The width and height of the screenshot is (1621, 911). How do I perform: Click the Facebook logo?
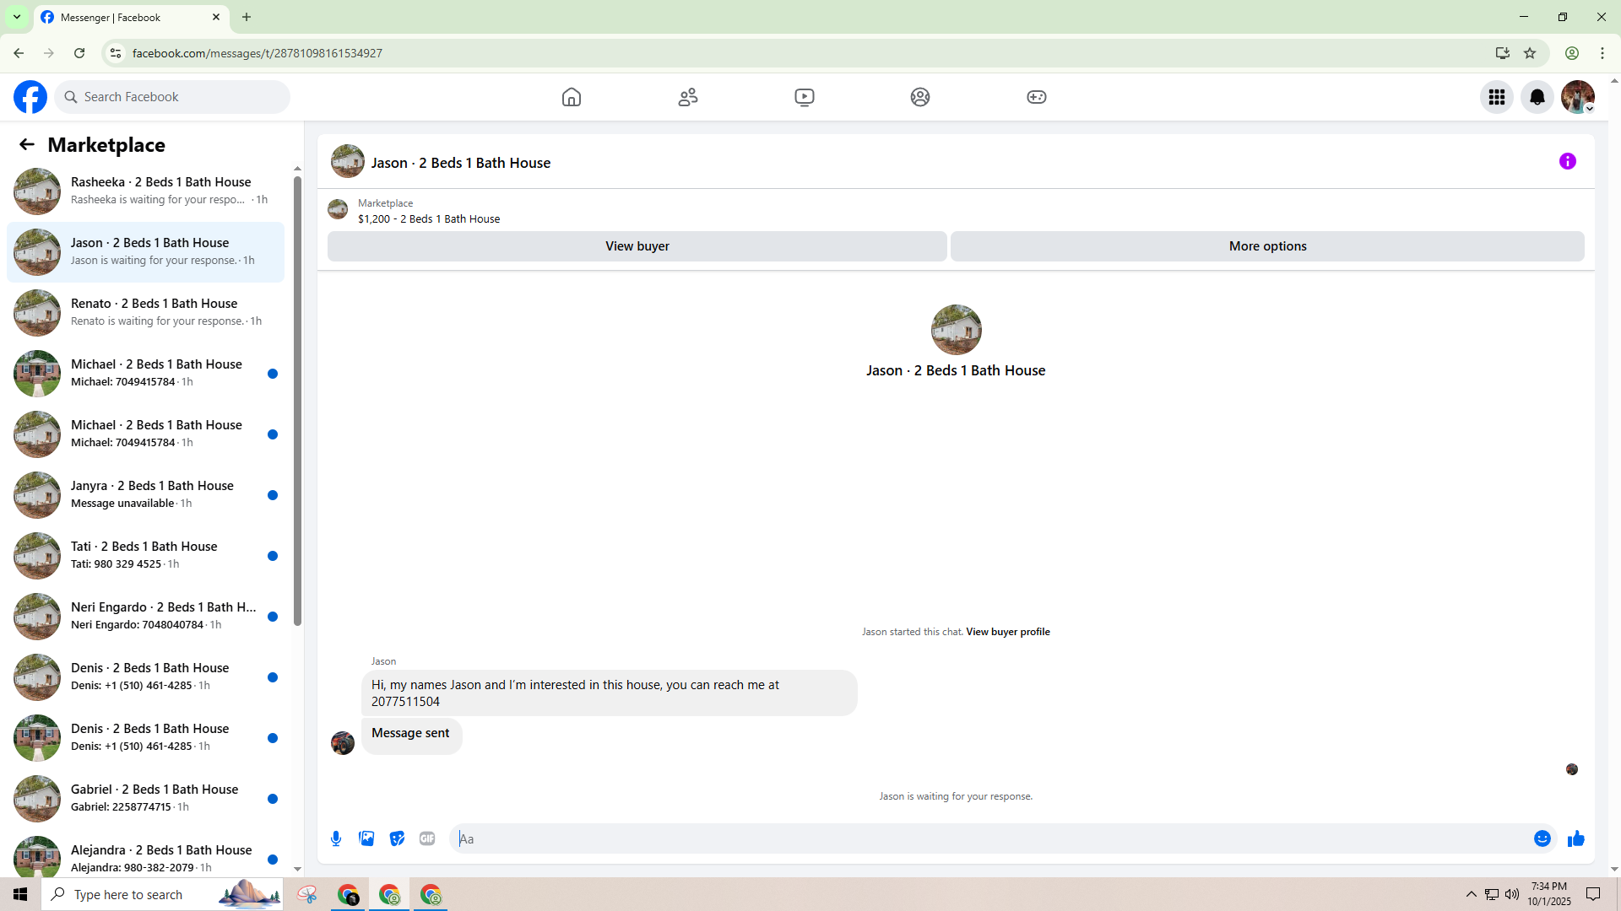30,97
